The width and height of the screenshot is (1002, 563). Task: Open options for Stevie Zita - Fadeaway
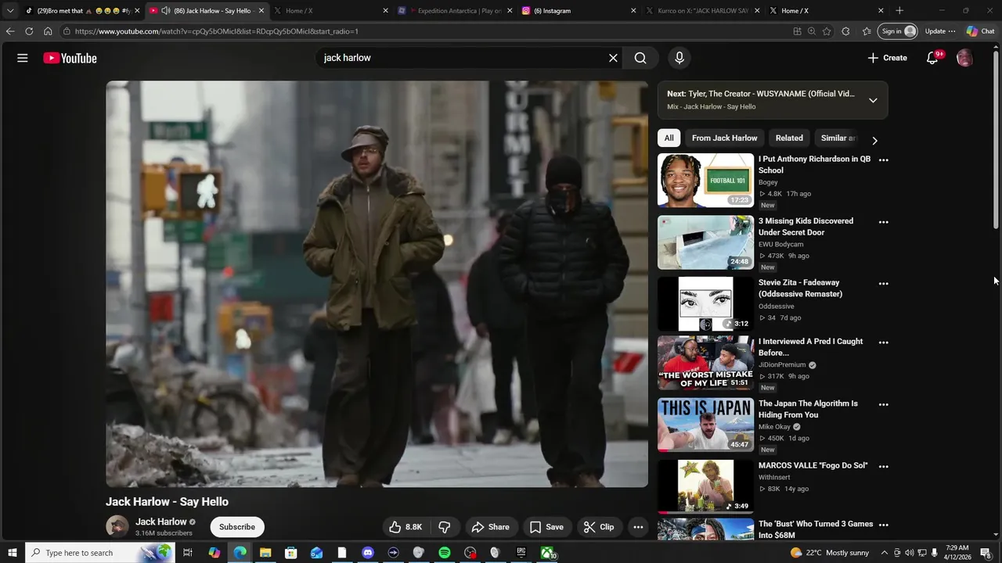point(884,284)
